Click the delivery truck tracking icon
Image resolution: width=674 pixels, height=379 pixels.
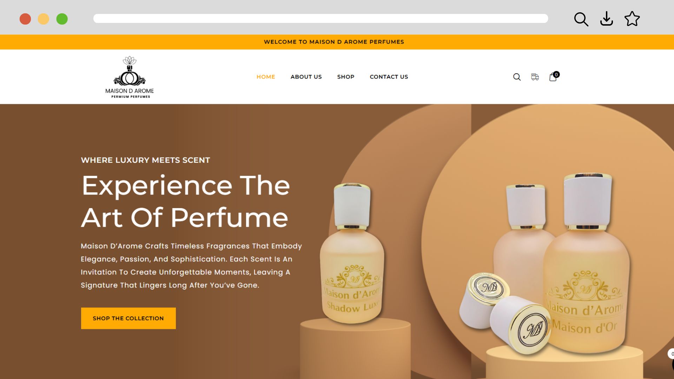535,77
